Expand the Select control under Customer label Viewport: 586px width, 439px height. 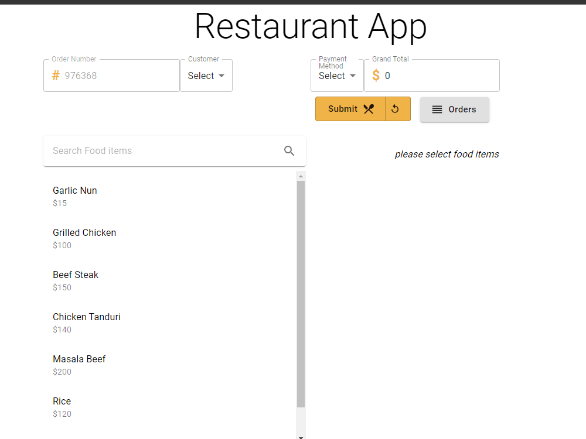(206, 76)
